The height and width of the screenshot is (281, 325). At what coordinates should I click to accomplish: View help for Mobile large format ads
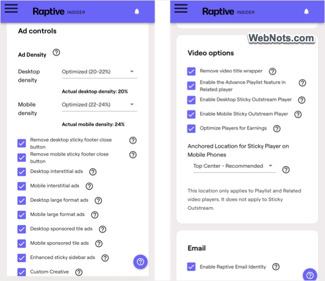click(x=95, y=215)
